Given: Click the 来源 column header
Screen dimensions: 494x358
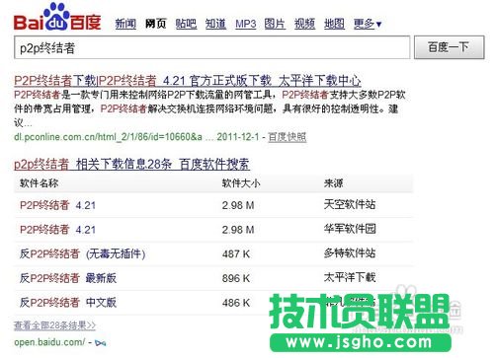Looking at the screenshot, I should [x=333, y=183].
